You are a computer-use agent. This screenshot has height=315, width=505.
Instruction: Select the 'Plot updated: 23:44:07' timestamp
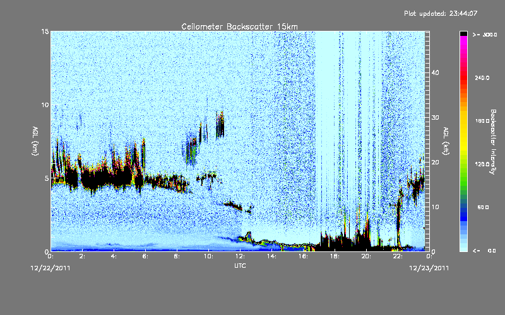pyautogui.click(x=441, y=13)
